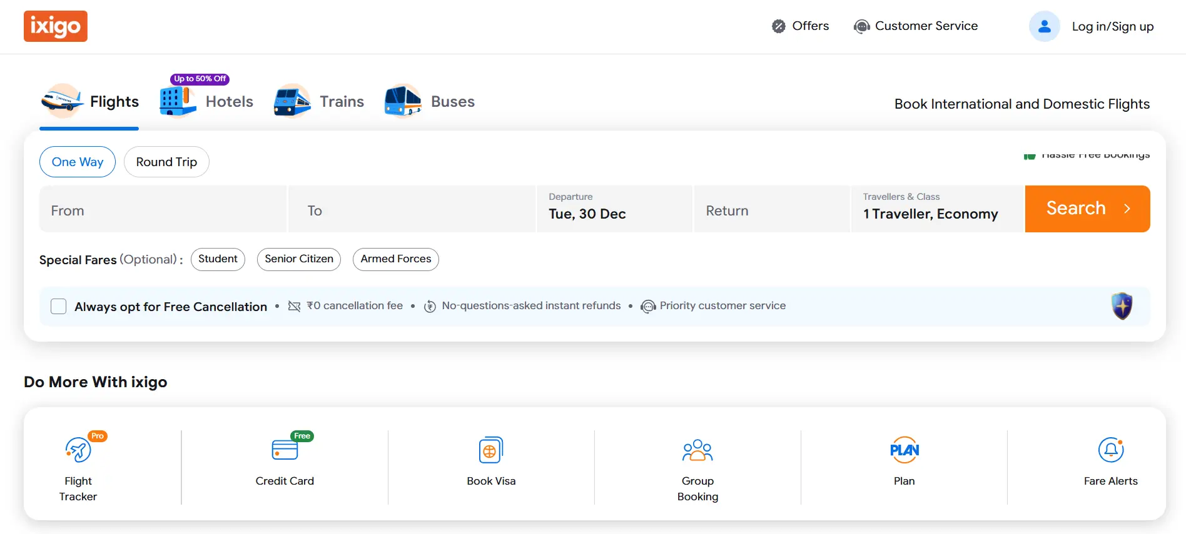Click the Up to 50% Off badge
The image size is (1186, 534).
pos(200,79)
